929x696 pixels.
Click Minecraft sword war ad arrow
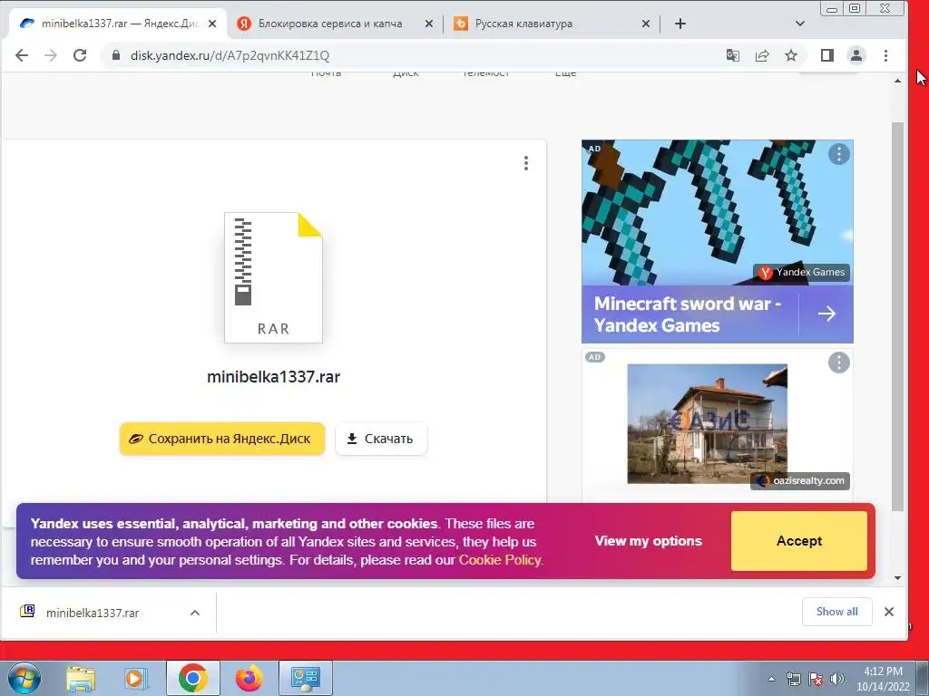tap(827, 314)
